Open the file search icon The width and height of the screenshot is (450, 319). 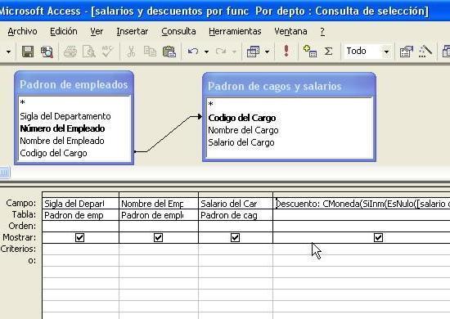[47, 52]
